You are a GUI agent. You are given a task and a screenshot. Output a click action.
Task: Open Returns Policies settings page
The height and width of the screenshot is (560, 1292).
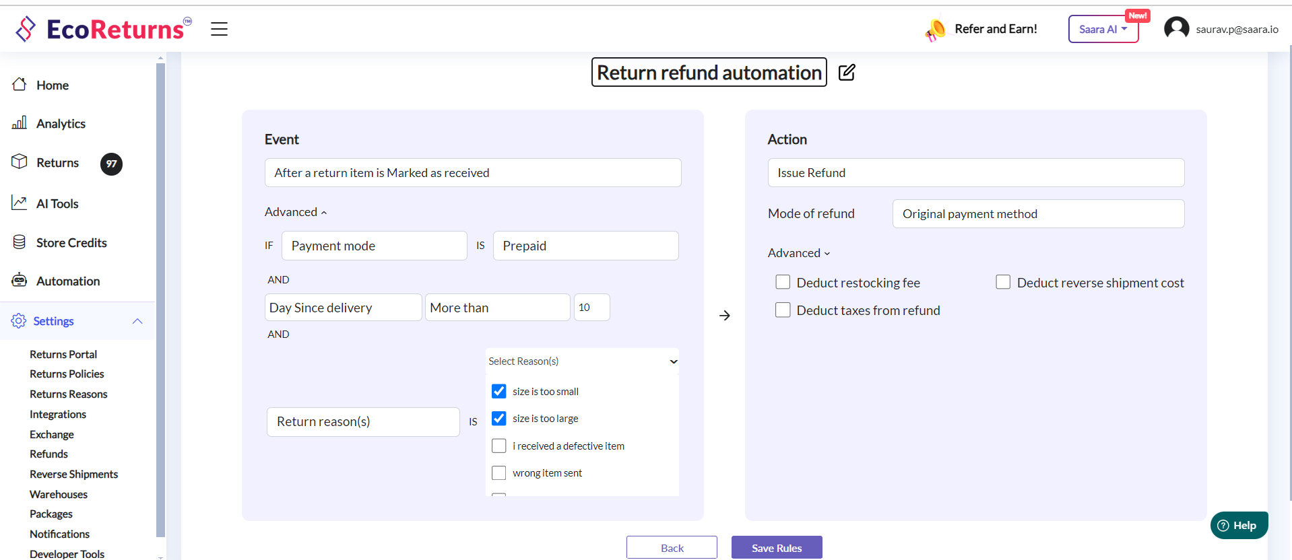[67, 374]
